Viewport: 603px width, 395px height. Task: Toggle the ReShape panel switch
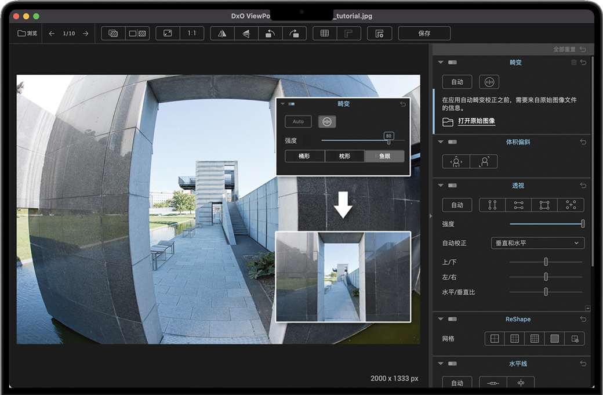pyautogui.click(x=452, y=319)
